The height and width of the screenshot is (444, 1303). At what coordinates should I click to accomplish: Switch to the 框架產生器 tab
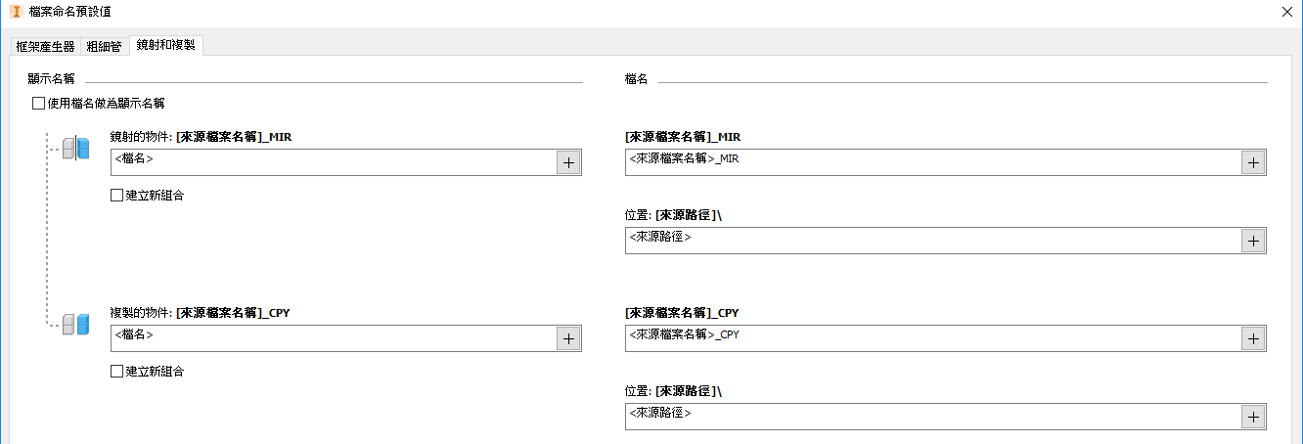tap(45, 46)
